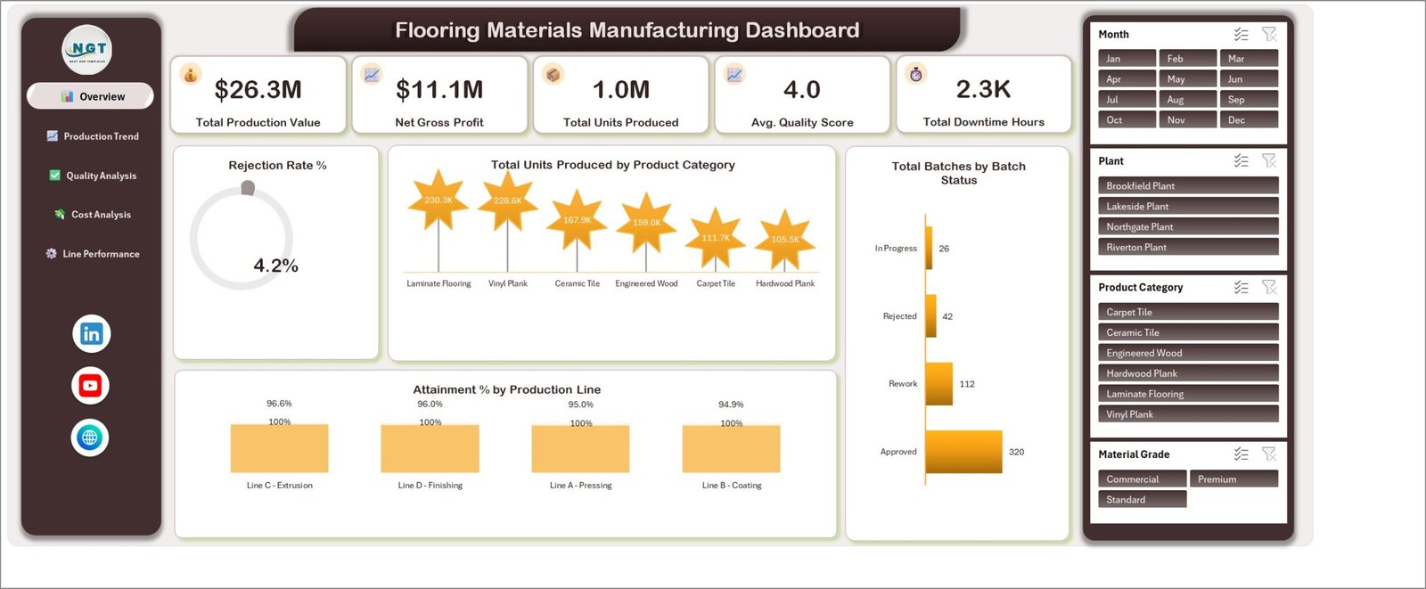This screenshot has height=589, width=1426.
Task: Select Mar in the Month slicer
Action: 1250,59
